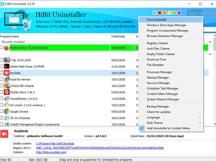This screenshot has width=216, height=162.
Task: Visit the help.anydesk.com website link
Action: coord(51,152)
